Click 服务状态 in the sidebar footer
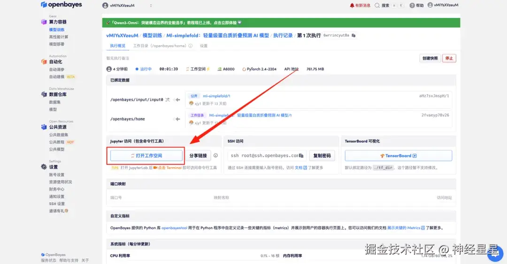 click(x=48, y=260)
